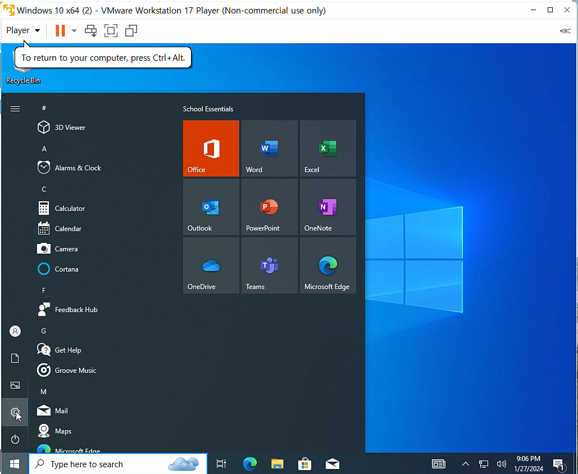Open the Action Center notifications
578x474 pixels.
click(x=559, y=465)
